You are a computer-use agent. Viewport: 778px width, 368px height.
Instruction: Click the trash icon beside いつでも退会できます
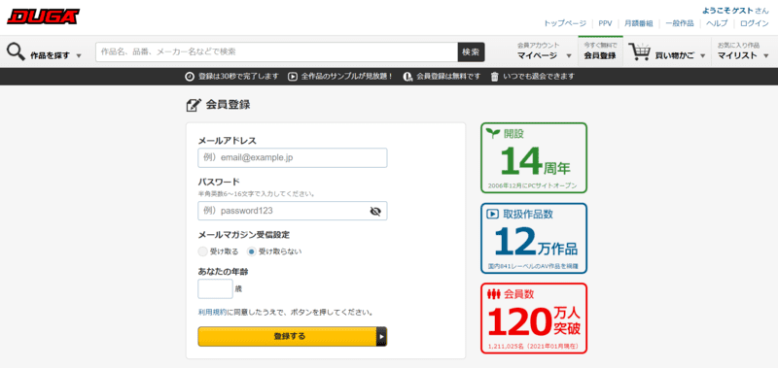point(495,77)
